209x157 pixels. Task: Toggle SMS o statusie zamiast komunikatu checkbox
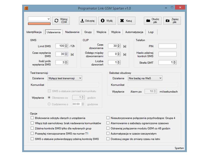(49, 91)
